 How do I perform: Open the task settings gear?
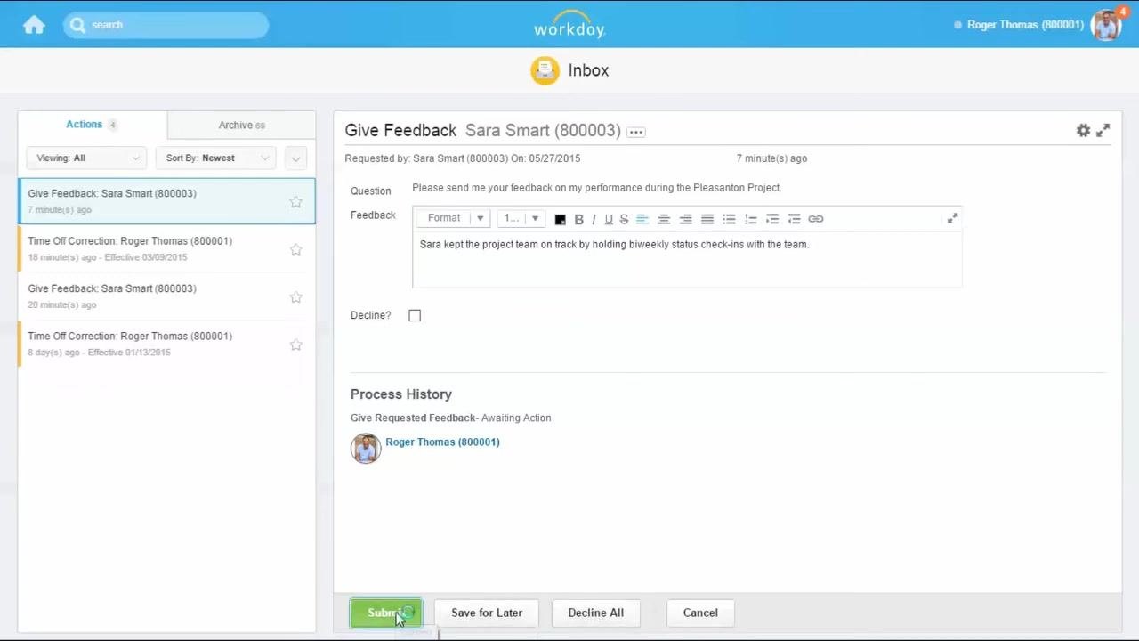coord(1083,130)
